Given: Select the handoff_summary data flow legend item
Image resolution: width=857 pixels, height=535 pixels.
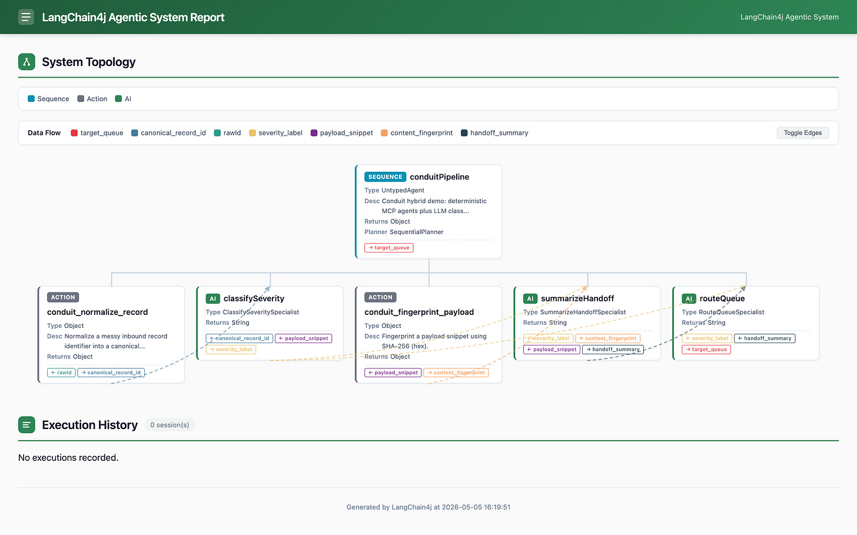Looking at the screenshot, I should 494,133.
